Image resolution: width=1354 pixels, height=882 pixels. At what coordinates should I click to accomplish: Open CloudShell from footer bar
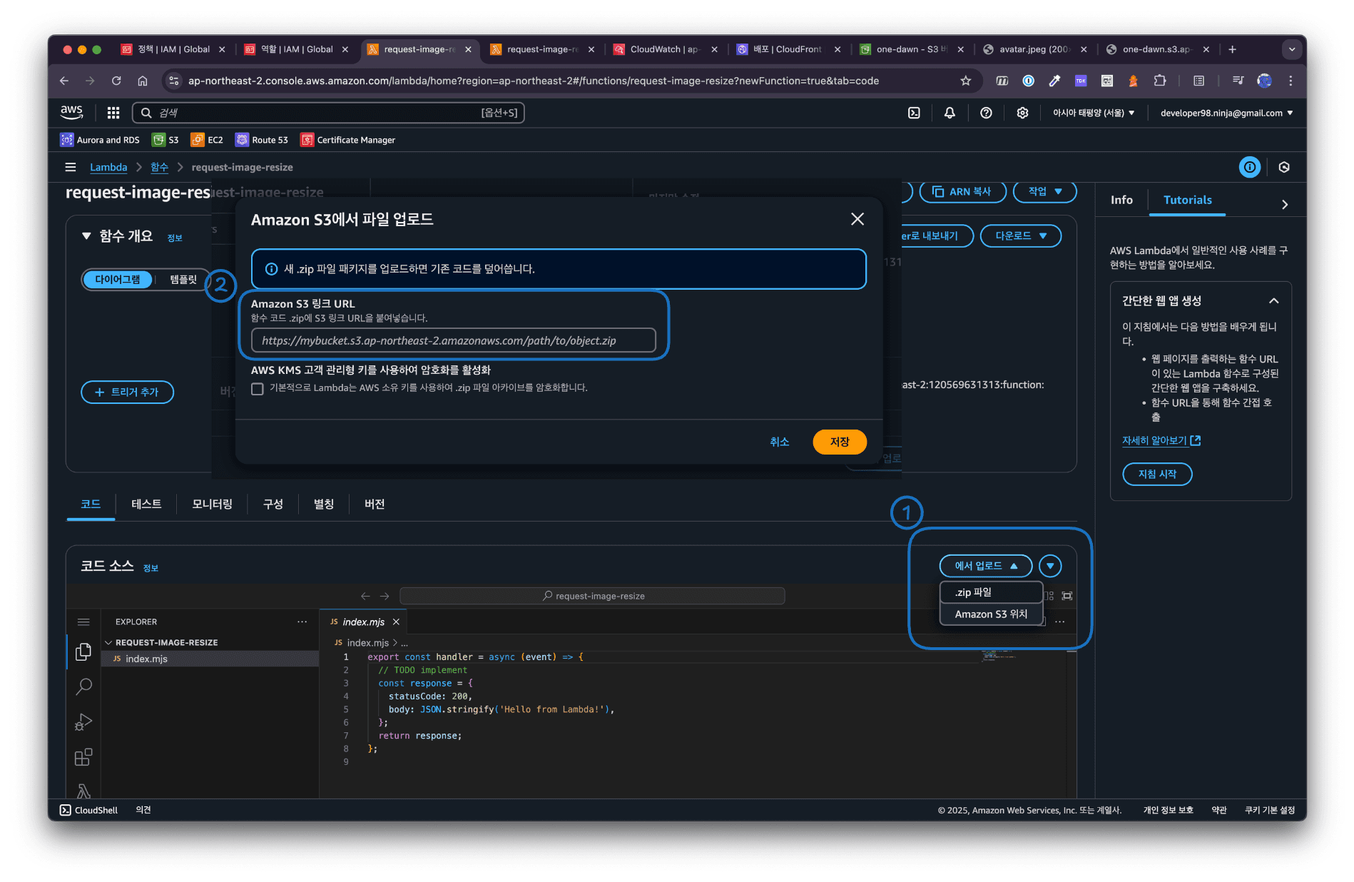88,810
